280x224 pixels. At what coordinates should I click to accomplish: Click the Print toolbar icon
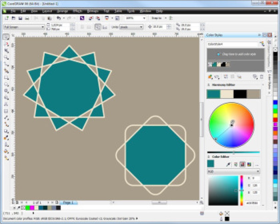27,18
